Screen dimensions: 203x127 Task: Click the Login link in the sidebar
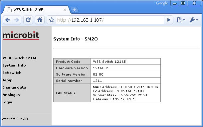pos(7,102)
